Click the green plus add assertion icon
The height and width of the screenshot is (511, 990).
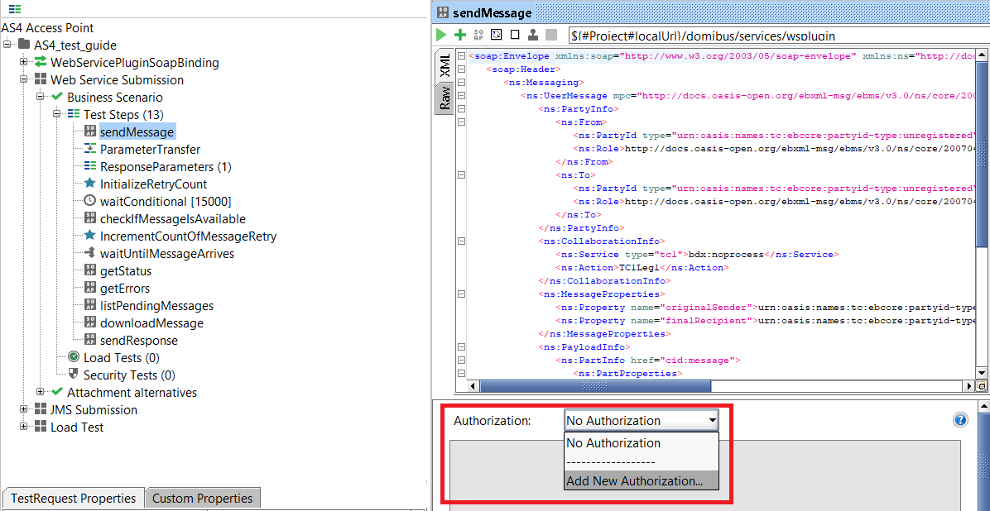pos(460,35)
